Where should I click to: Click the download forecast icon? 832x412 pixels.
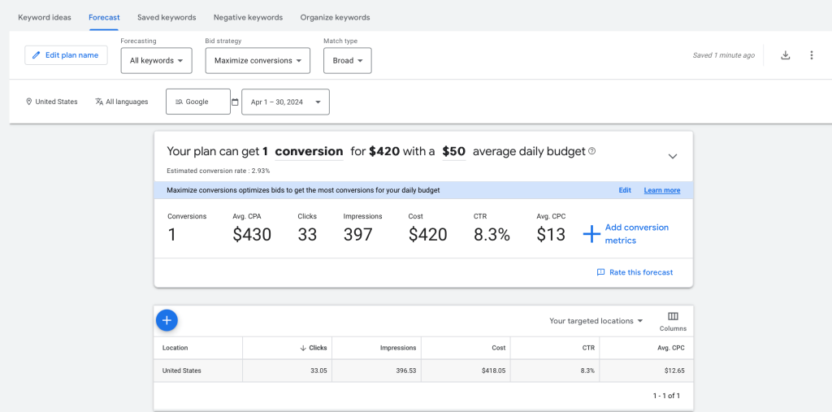point(786,55)
